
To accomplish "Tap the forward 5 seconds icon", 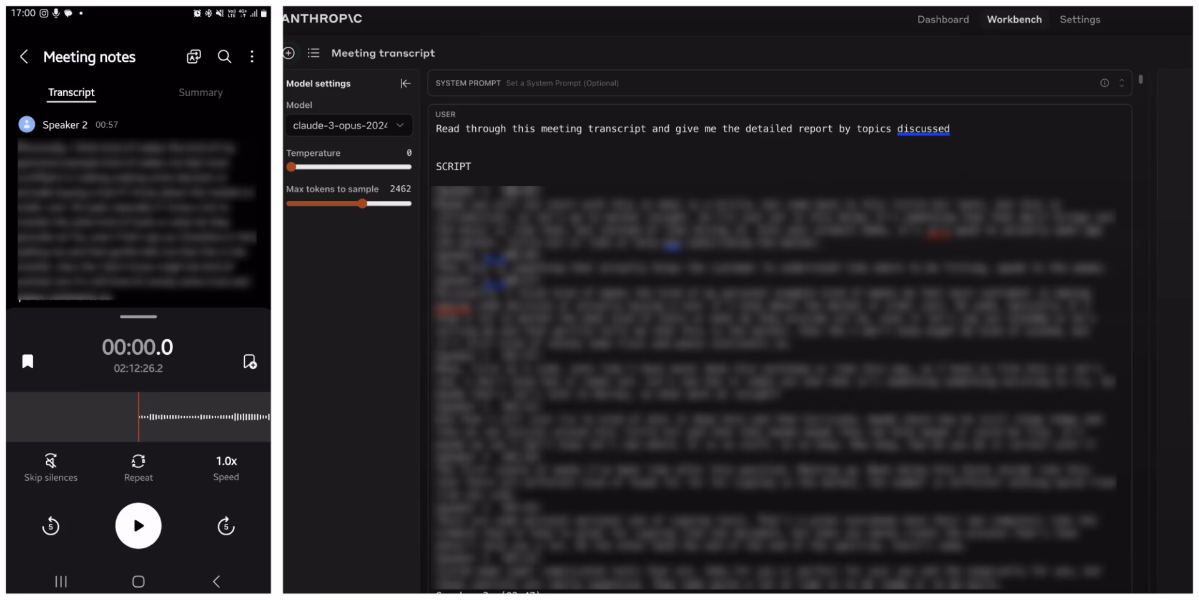I will point(225,526).
